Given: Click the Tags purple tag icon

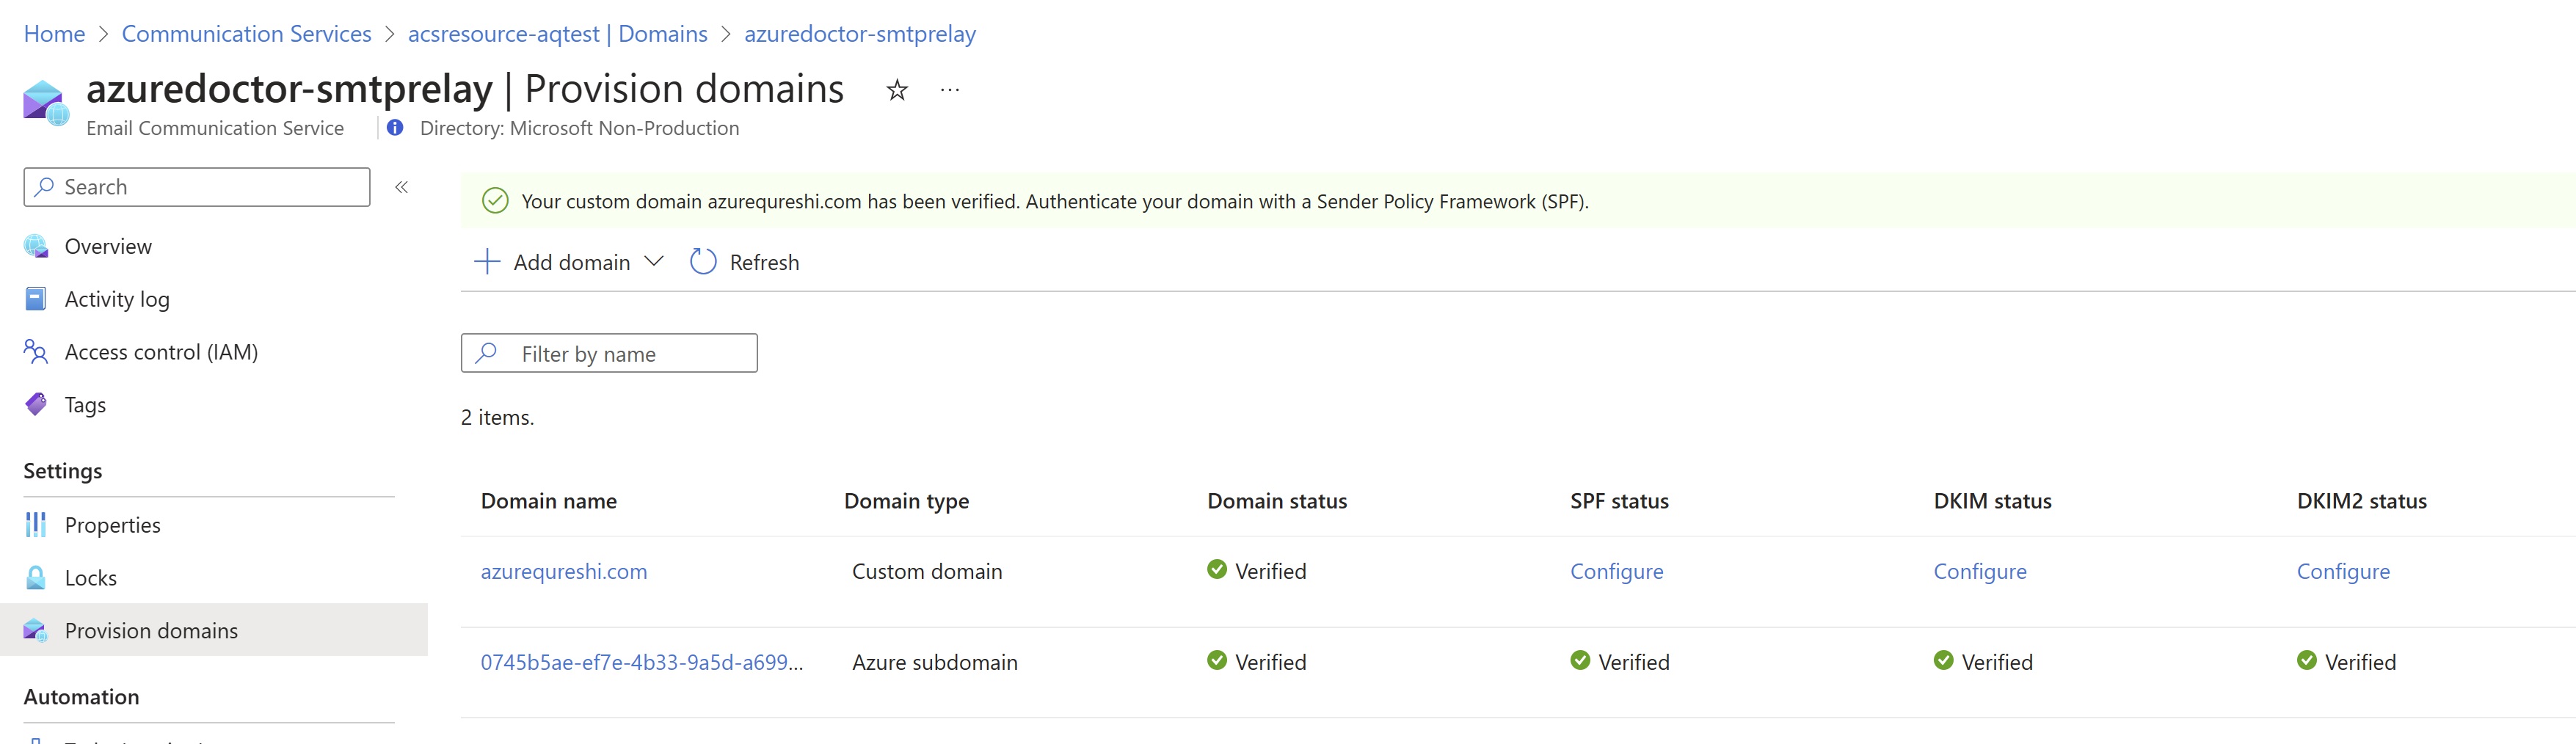Looking at the screenshot, I should (36, 404).
